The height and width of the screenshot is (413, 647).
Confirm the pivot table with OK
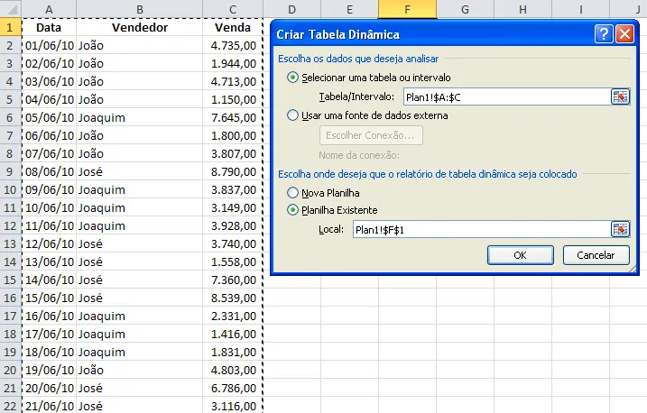coord(521,255)
